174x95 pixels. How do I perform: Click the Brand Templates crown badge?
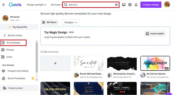[x=33, y=78]
